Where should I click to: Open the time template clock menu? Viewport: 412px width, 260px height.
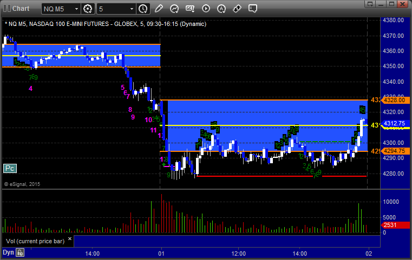(143, 9)
